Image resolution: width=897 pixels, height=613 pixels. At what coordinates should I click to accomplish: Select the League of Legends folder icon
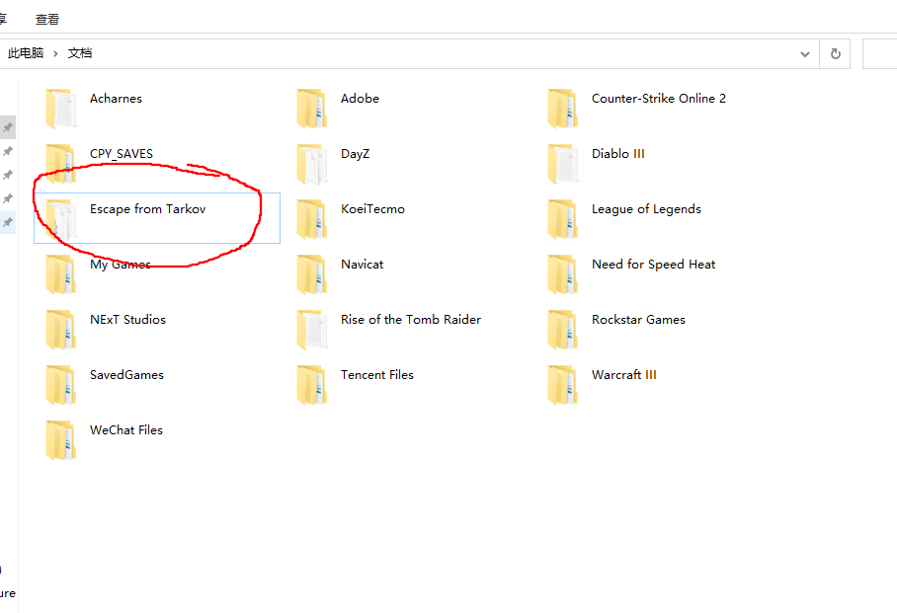click(563, 219)
